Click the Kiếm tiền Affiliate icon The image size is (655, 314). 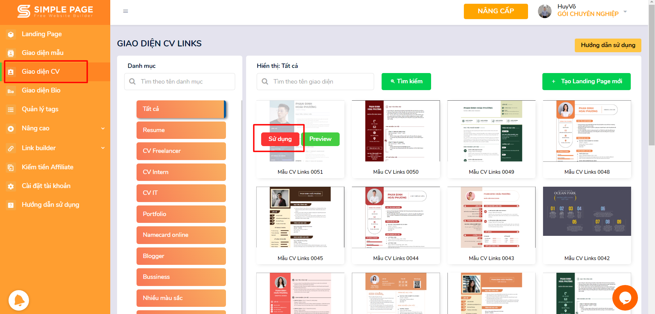(x=11, y=168)
